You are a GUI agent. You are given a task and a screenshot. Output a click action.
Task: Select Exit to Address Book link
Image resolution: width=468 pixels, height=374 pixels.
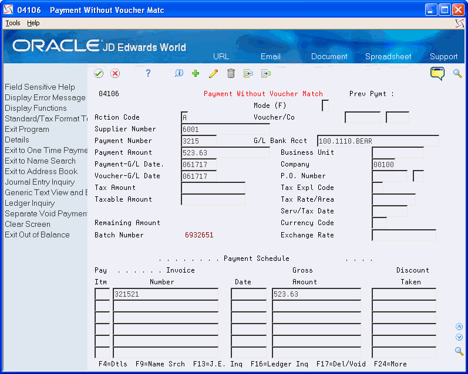click(41, 171)
